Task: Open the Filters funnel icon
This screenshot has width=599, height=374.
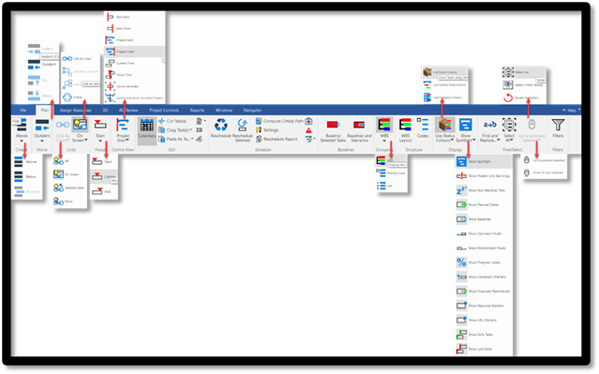Action: pyautogui.click(x=558, y=126)
